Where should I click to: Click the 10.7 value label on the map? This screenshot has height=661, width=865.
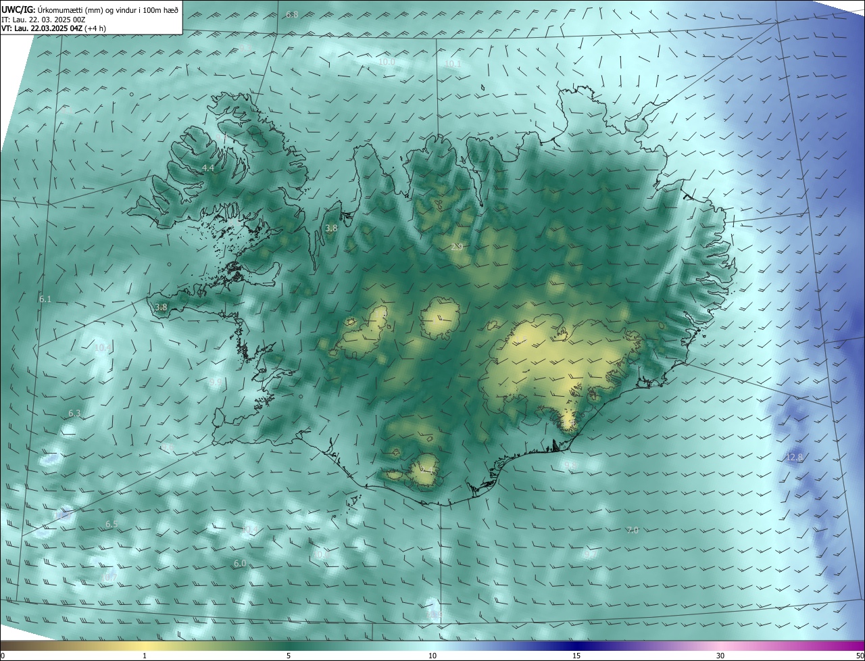coord(109,578)
